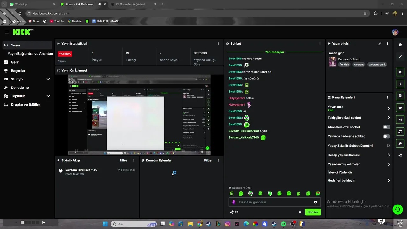Open the Etkinlik Akışı three-dot menu
This screenshot has height=229, width=407.
tap(134, 160)
